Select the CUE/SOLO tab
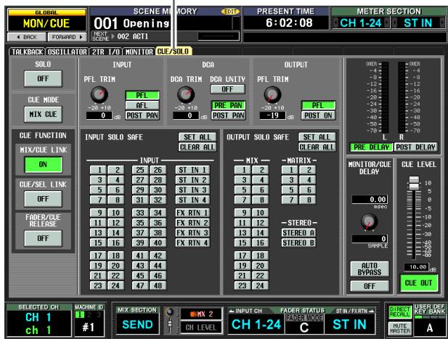Screen dimensions: 448x339 (174, 52)
